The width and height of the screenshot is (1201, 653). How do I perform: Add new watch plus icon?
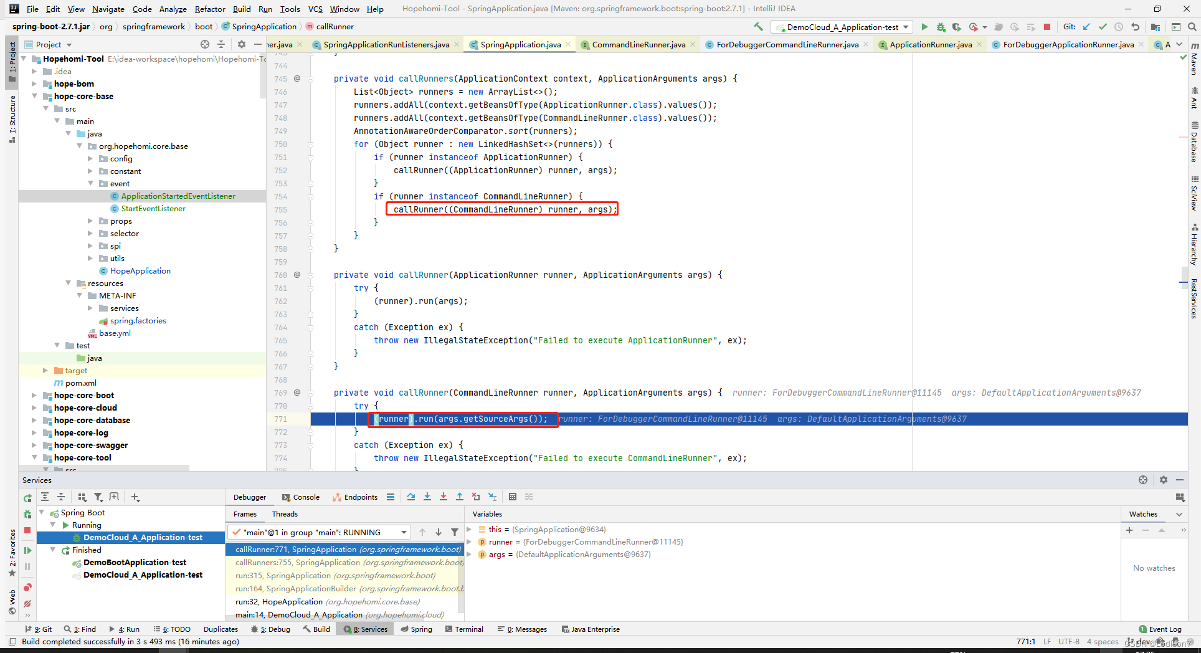(x=1129, y=530)
